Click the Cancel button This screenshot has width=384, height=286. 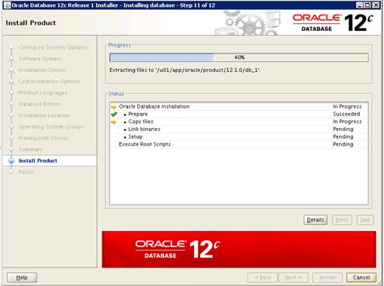362,277
